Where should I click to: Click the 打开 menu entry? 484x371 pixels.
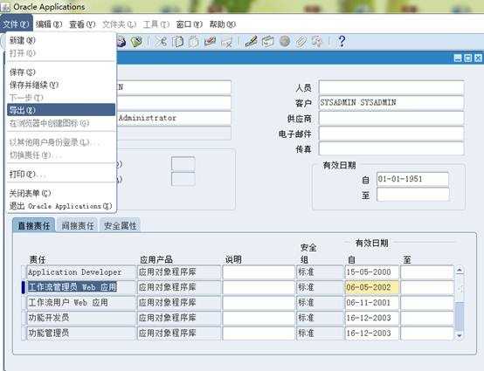pyautogui.click(x=61, y=53)
